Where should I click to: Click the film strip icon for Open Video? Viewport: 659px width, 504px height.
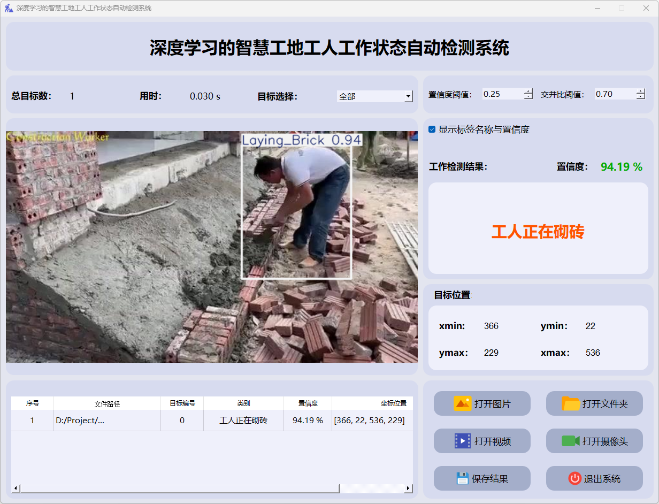pyautogui.click(x=462, y=441)
